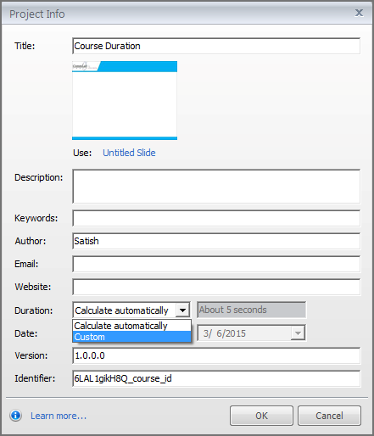Viewport: 374px width, 436px height.
Task: Focus the Title field with Course Duration
Action: coord(216,46)
